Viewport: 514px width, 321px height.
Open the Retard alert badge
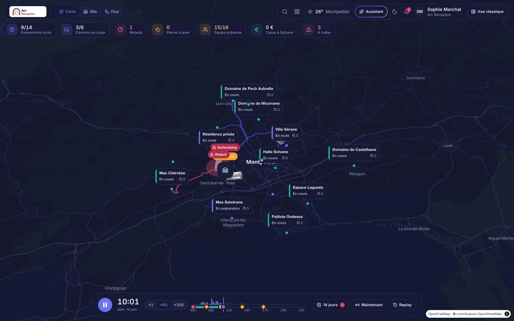(x=218, y=154)
